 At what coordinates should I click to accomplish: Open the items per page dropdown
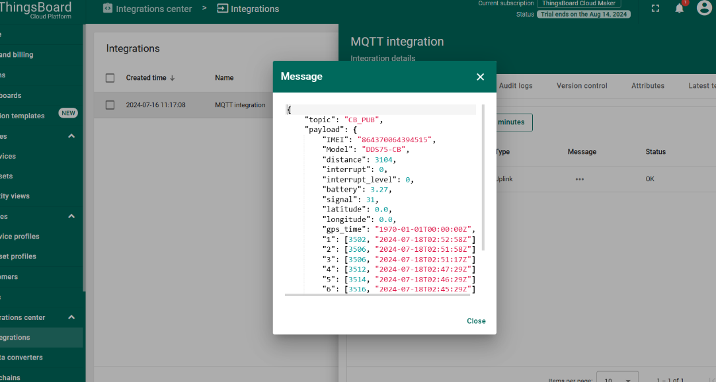pyautogui.click(x=617, y=378)
